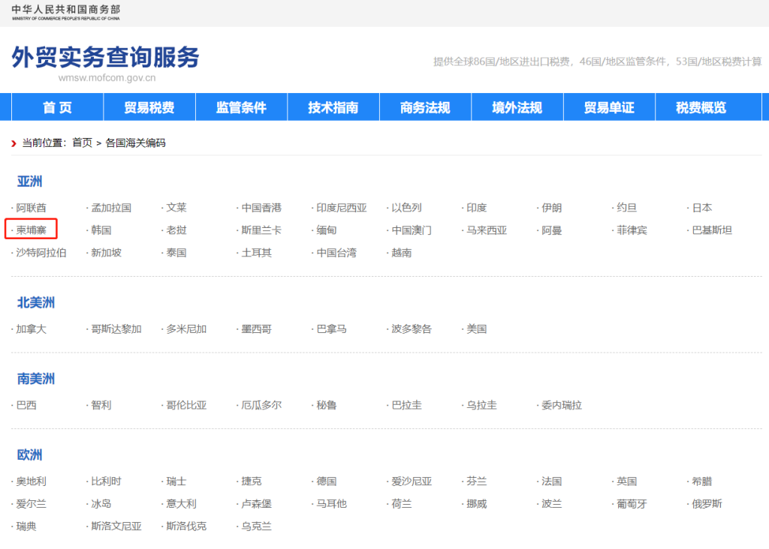The height and width of the screenshot is (549, 769).
Task: Choose 墨西哥 link
Action: 257,329
